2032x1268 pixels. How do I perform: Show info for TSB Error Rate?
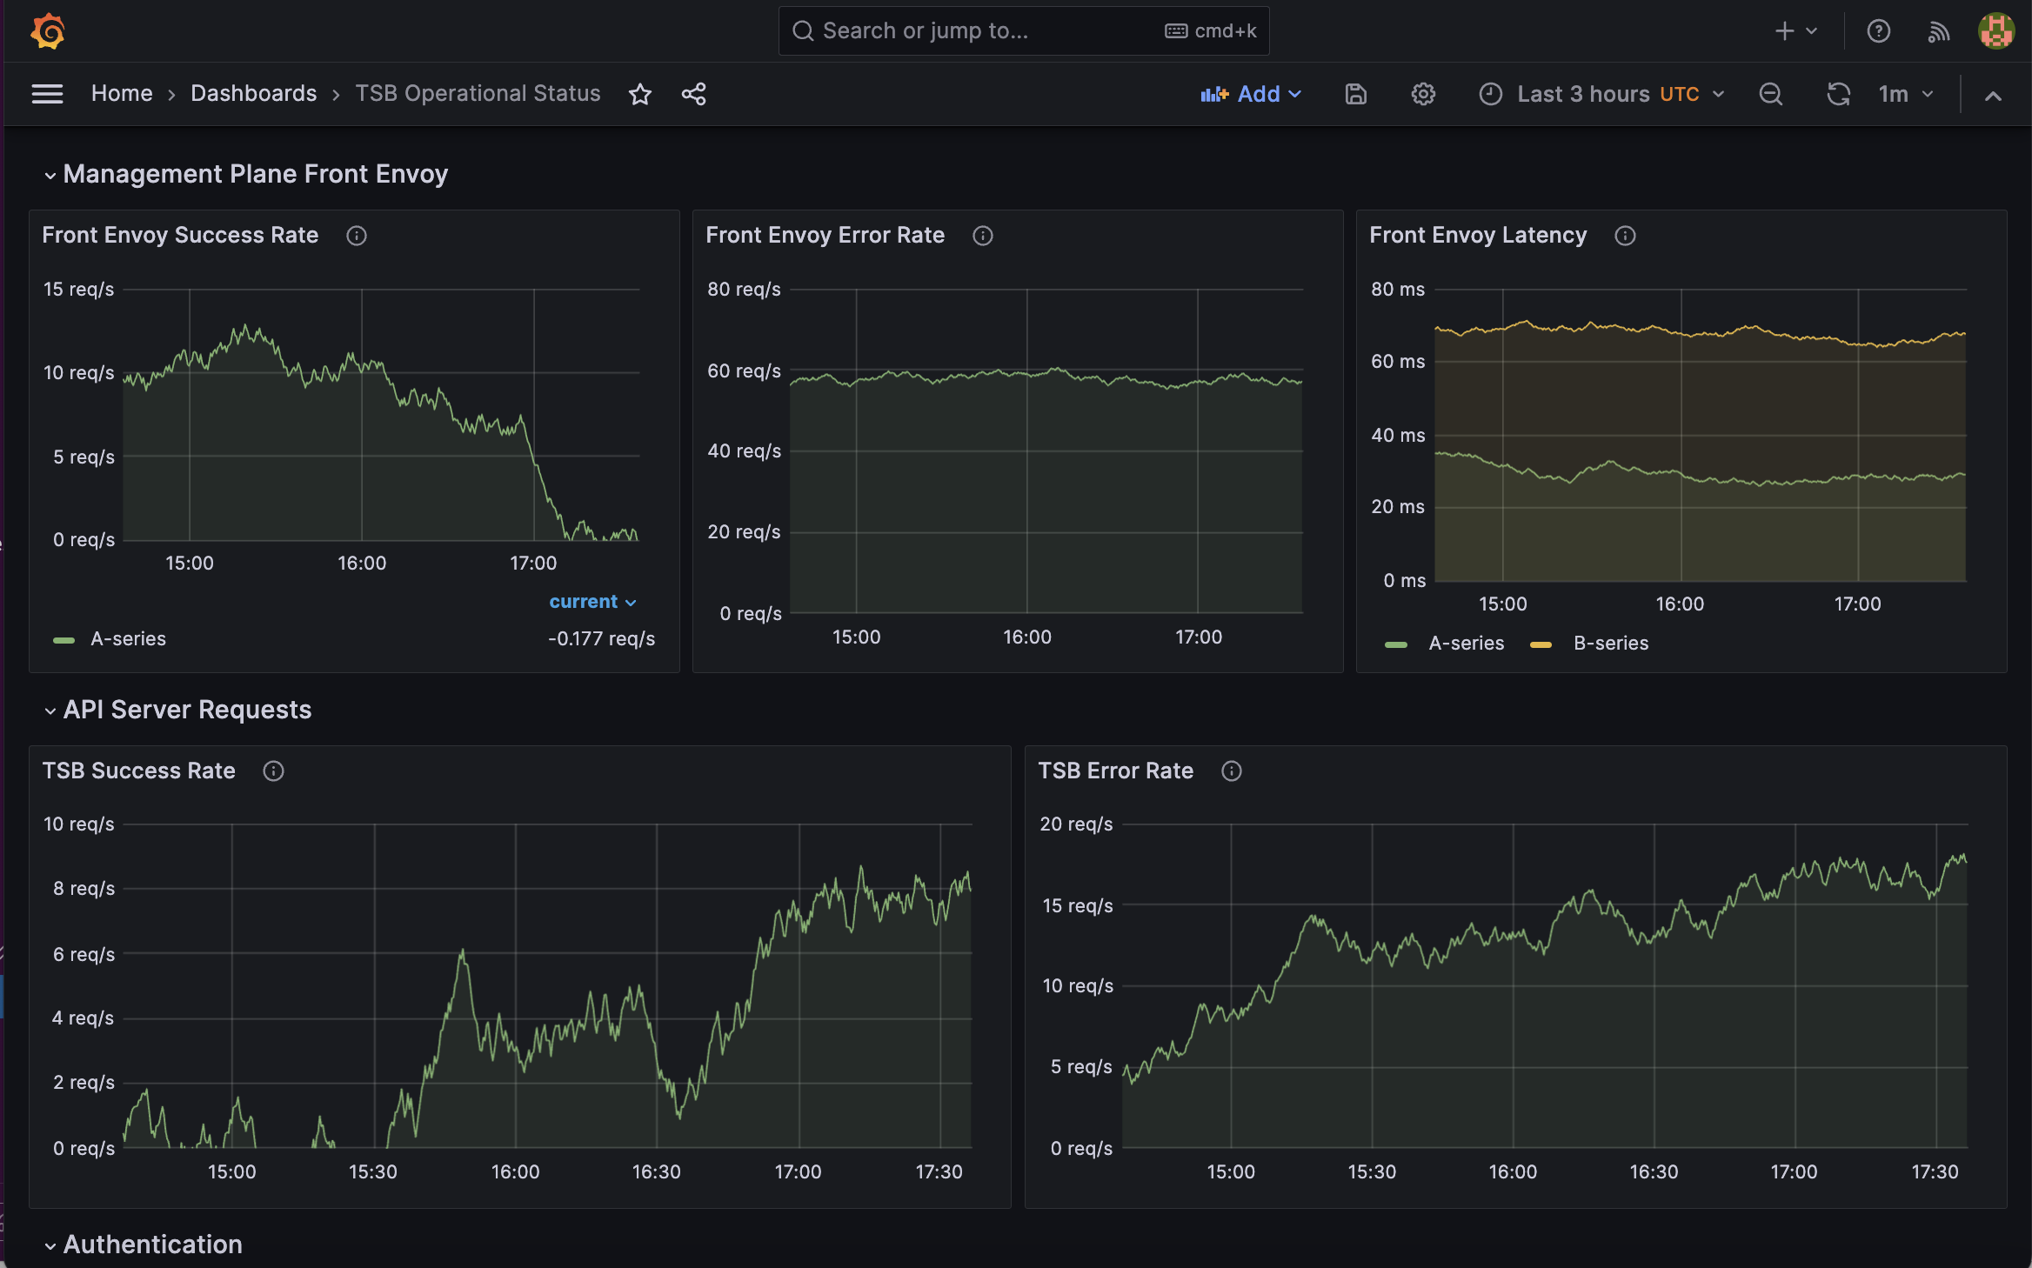(x=1232, y=771)
